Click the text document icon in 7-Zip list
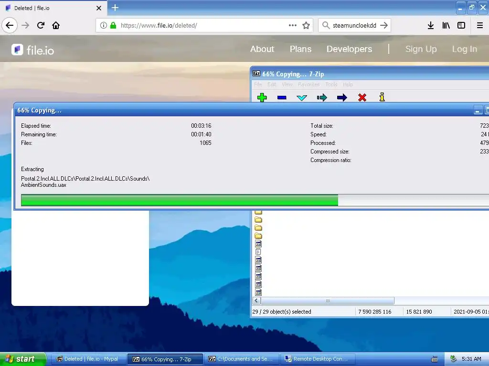 258,252
